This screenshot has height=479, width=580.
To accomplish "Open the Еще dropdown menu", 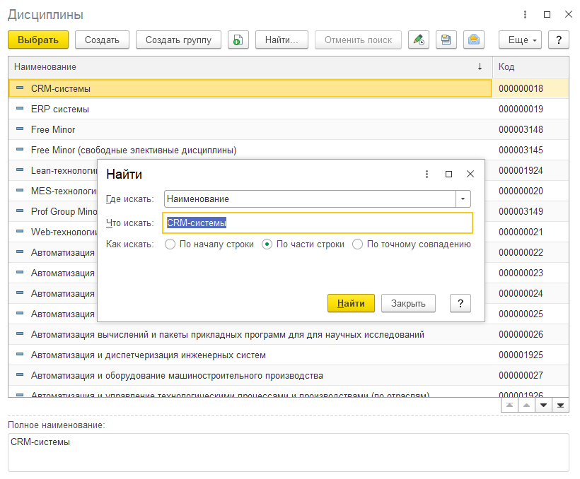I will click(520, 40).
